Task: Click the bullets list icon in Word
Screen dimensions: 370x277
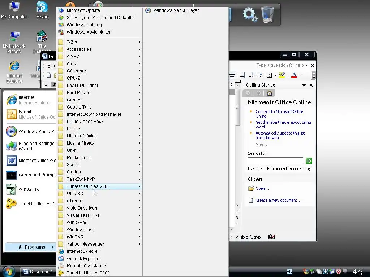Action: (x=251, y=75)
